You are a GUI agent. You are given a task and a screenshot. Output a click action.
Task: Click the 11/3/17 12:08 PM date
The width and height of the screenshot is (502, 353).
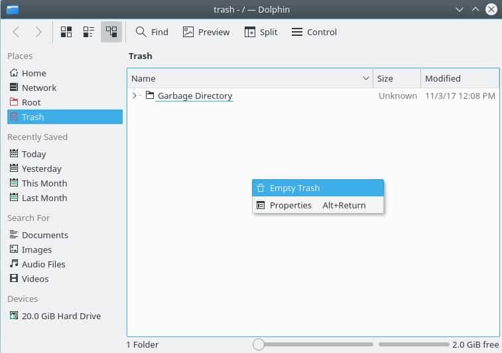[x=460, y=96]
